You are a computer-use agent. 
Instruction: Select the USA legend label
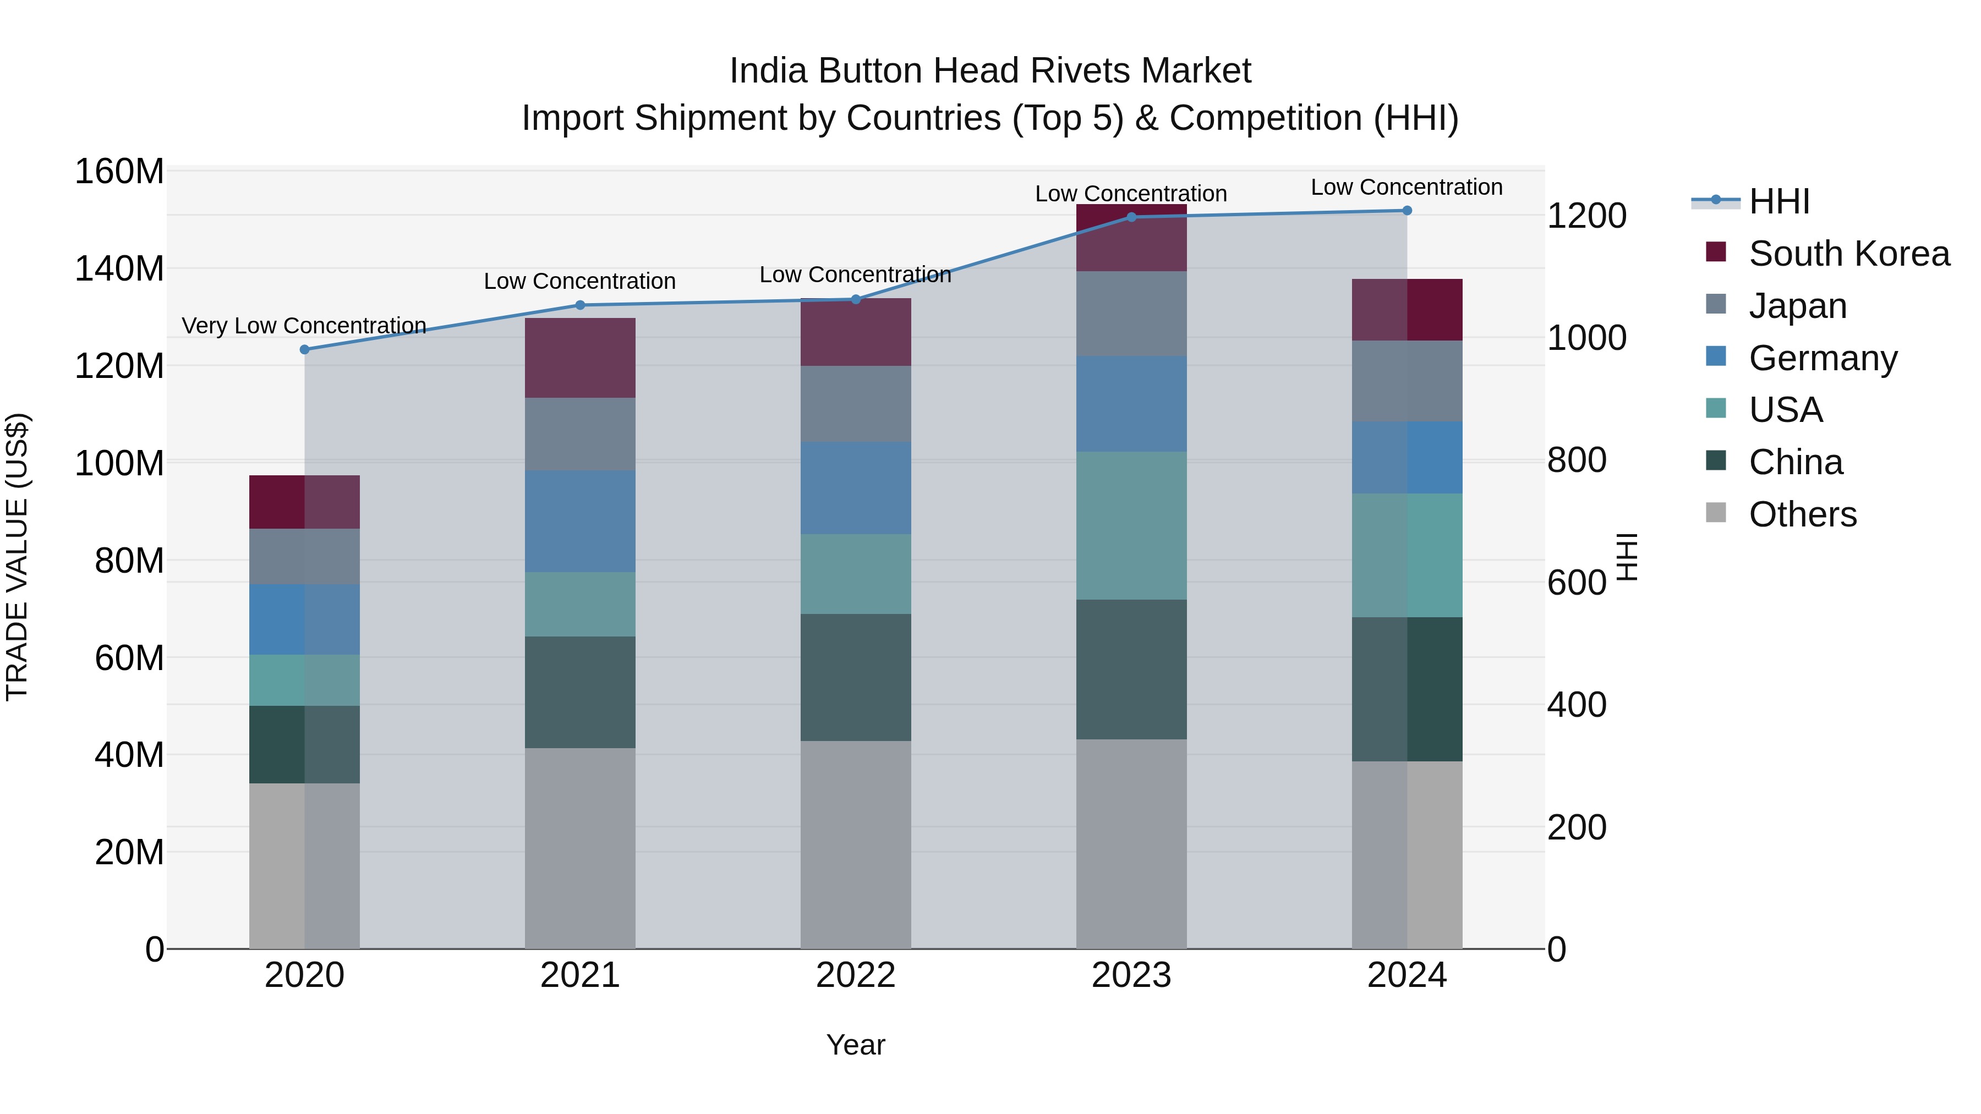[x=1786, y=410]
